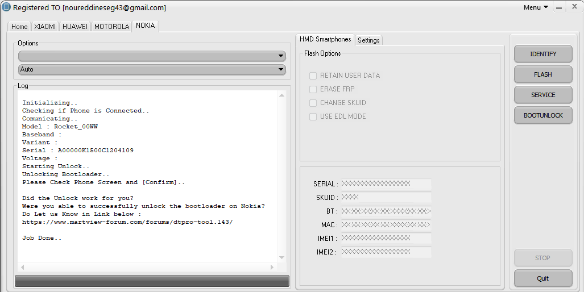Click the FLASH button

tap(543, 74)
